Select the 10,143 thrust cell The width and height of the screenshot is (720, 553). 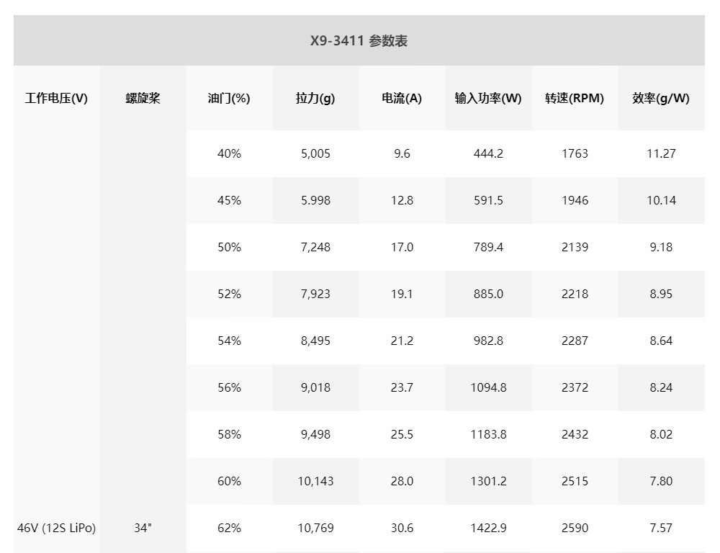(315, 481)
